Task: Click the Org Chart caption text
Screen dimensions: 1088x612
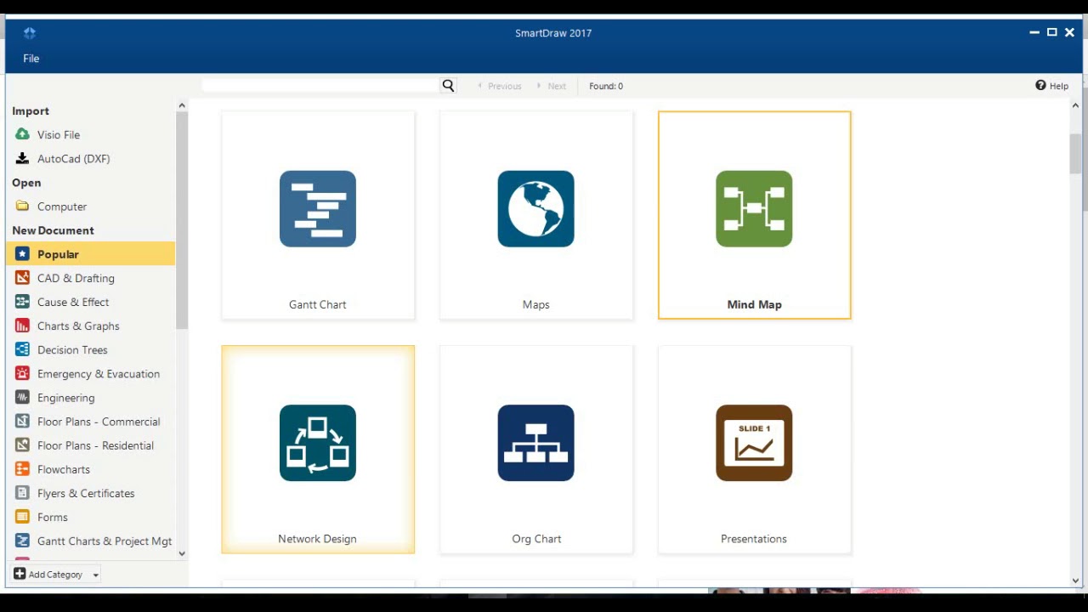Action: point(536,539)
